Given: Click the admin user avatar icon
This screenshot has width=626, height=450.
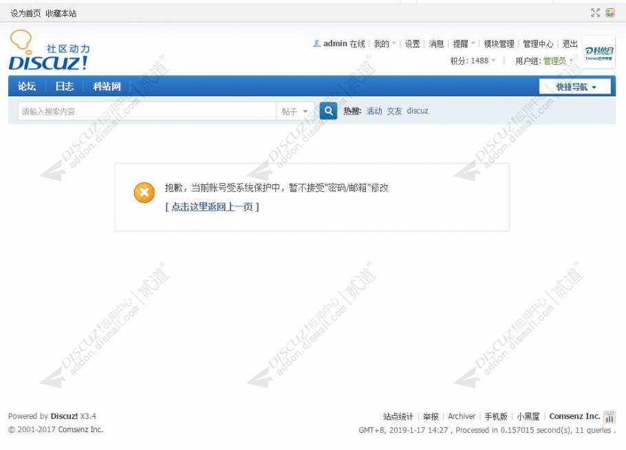Looking at the screenshot, I should (x=317, y=43).
